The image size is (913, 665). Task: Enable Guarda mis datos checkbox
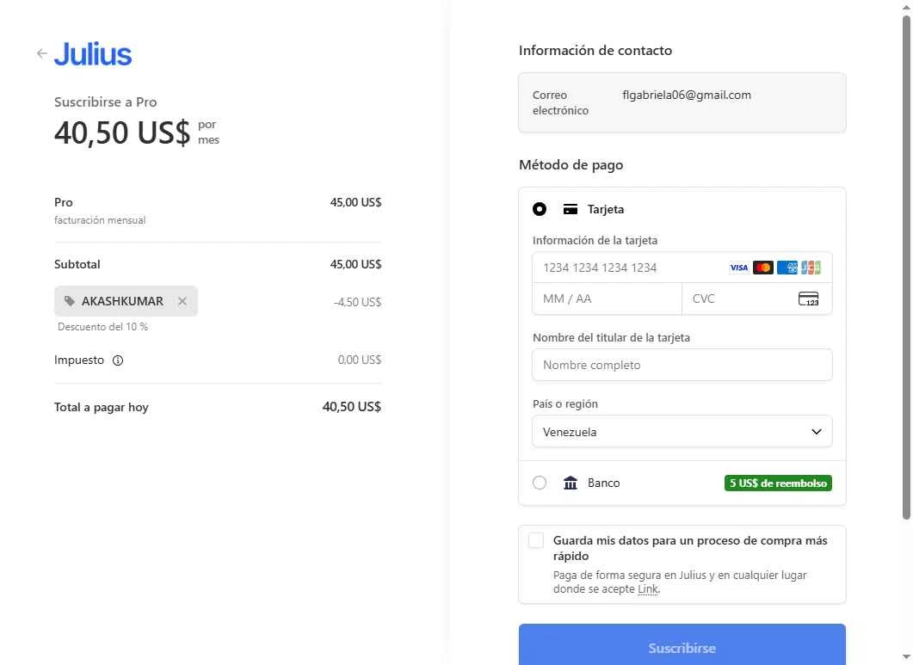click(x=536, y=540)
